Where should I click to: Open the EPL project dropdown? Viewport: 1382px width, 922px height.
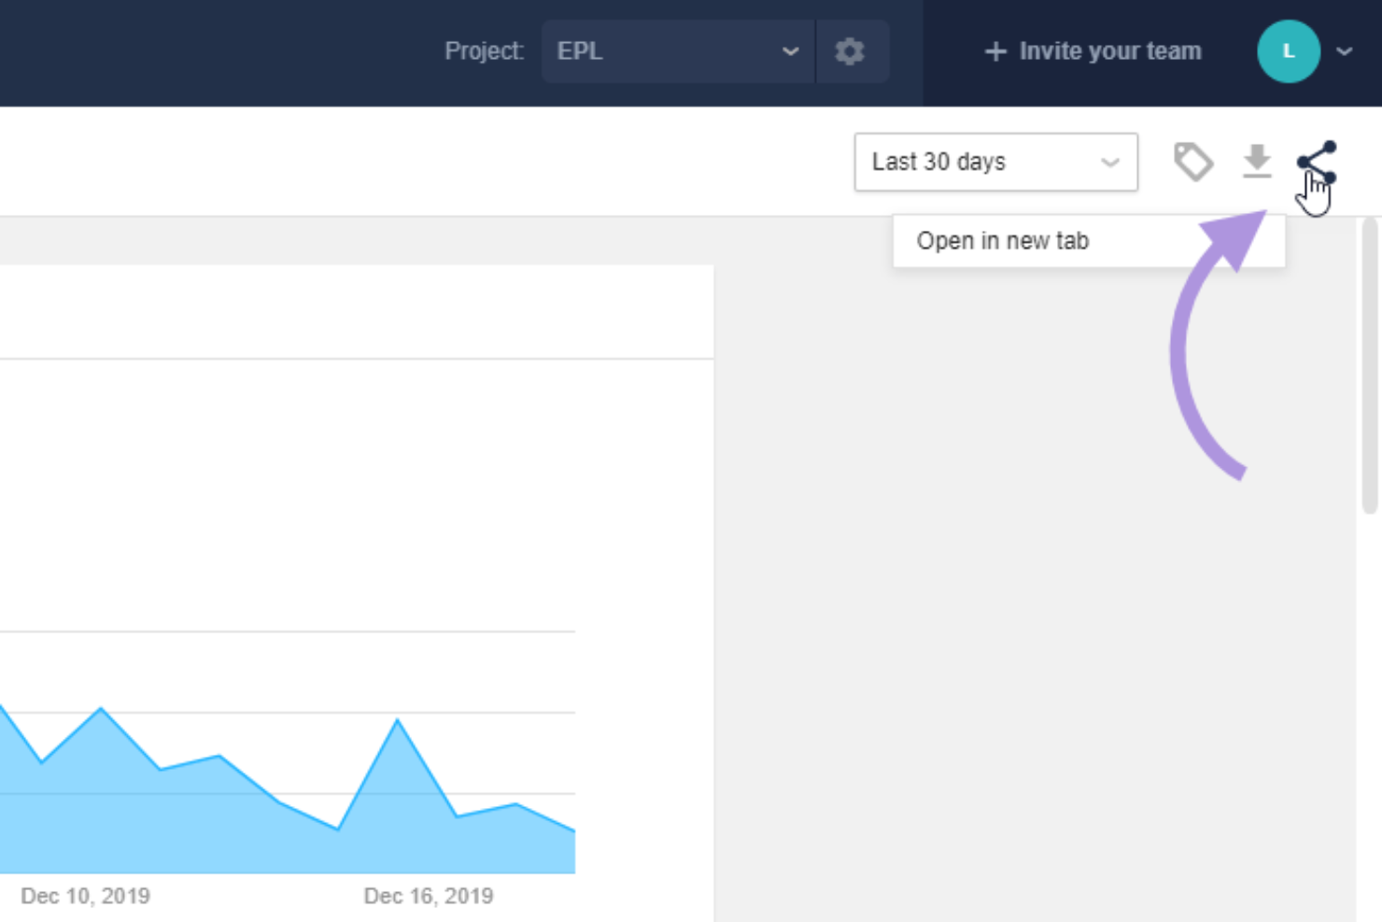(x=676, y=51)
